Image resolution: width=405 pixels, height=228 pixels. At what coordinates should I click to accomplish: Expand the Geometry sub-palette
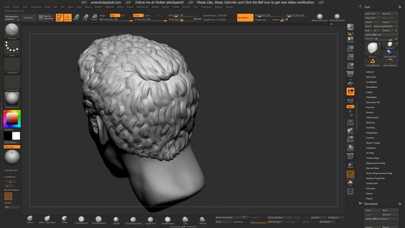pyautogui.click(x=371, y=77)
